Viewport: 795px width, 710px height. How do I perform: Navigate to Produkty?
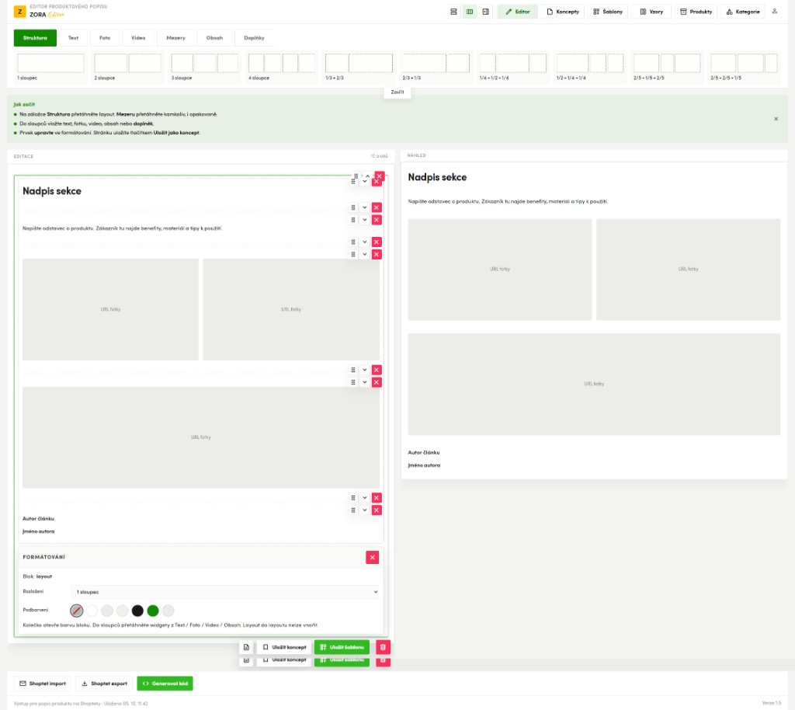pos(696,12)
